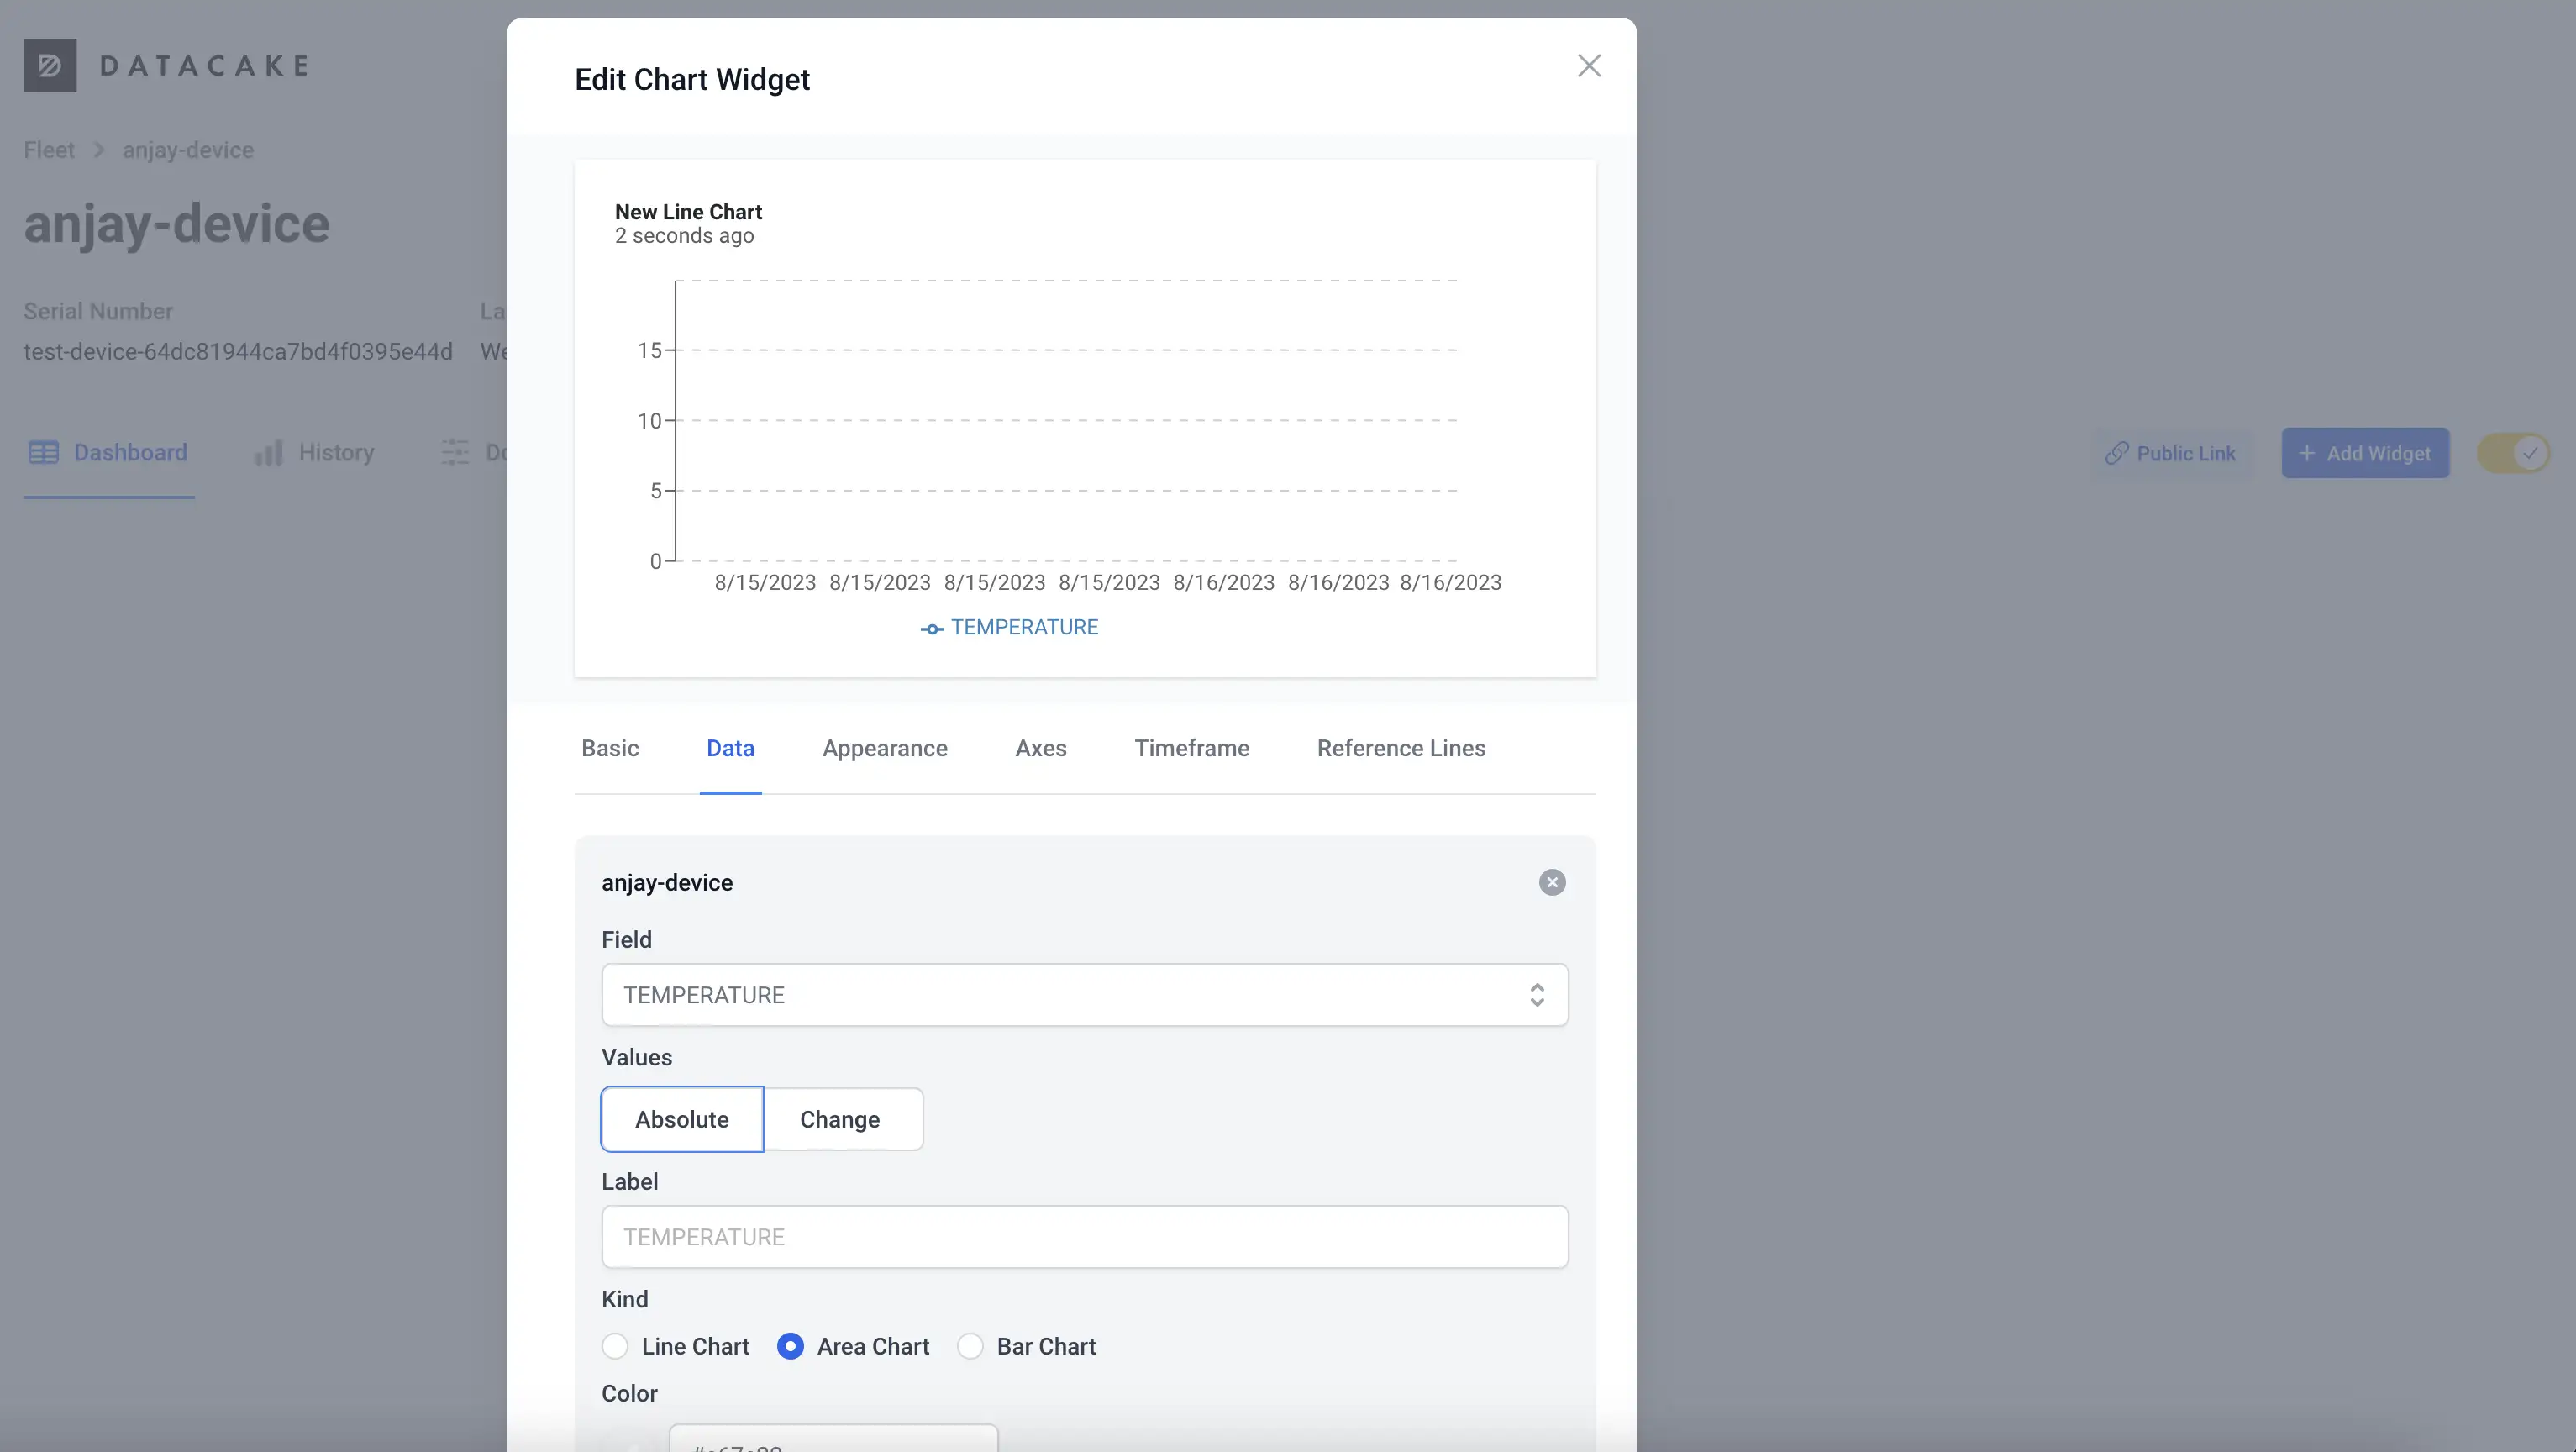2576x1452 pixels.
Task: Choose Absolute values option
Action: [x=682, y=1119]
